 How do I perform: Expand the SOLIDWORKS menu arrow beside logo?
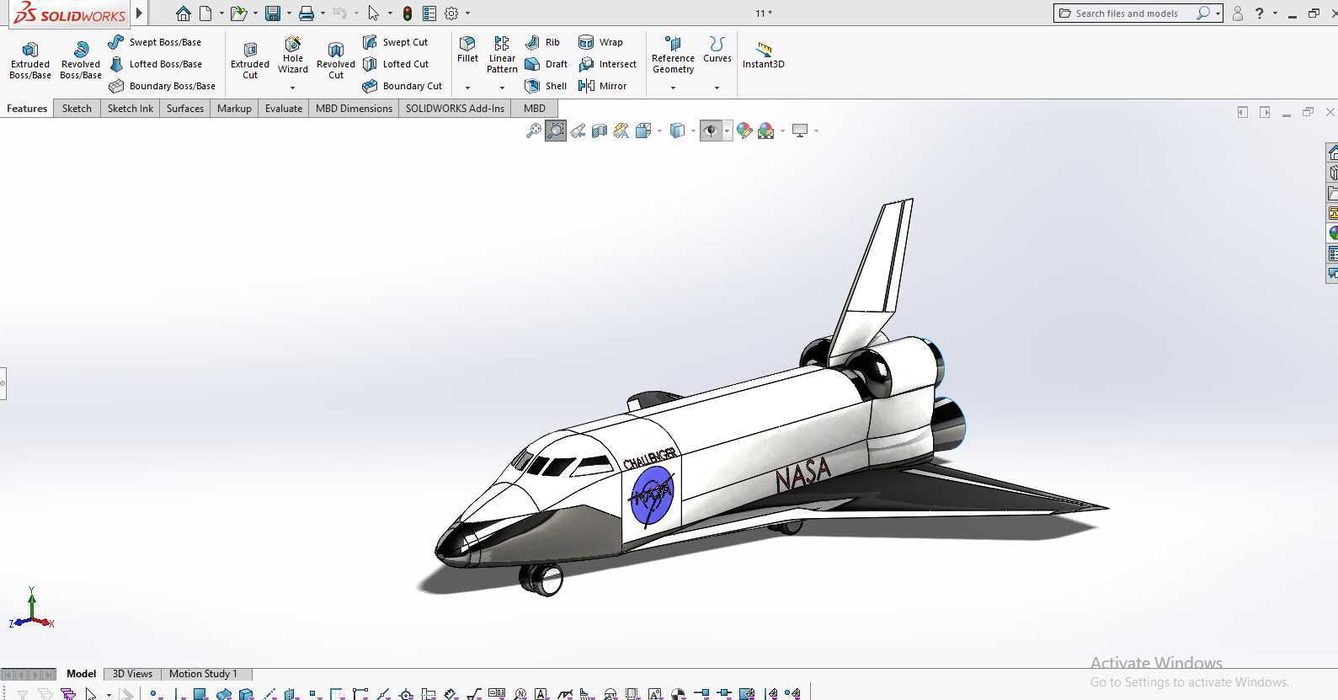point(140,13)
